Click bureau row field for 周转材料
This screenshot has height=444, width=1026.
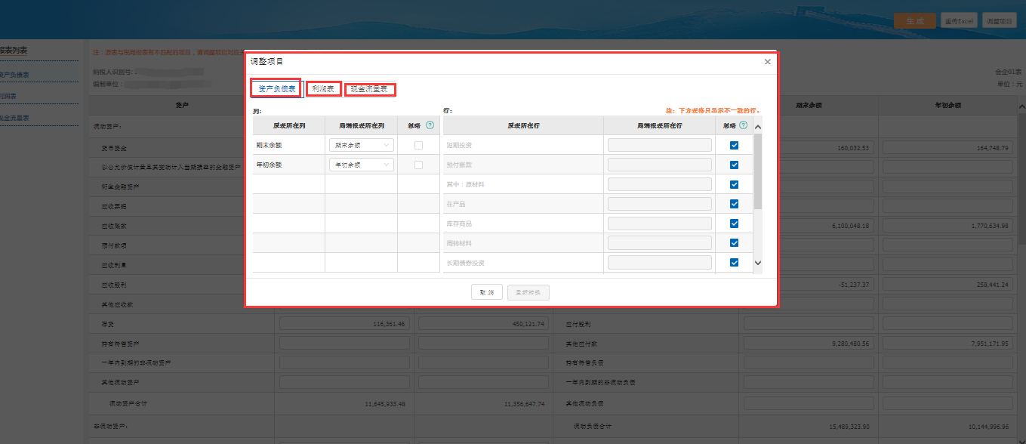[660, 243]
